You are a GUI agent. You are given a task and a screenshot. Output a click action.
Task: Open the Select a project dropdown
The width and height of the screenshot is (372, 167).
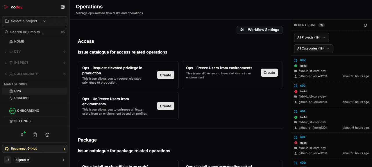pos(35,21)
